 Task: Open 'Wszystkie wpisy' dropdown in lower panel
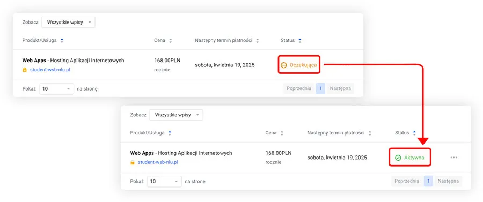[176, 115]
